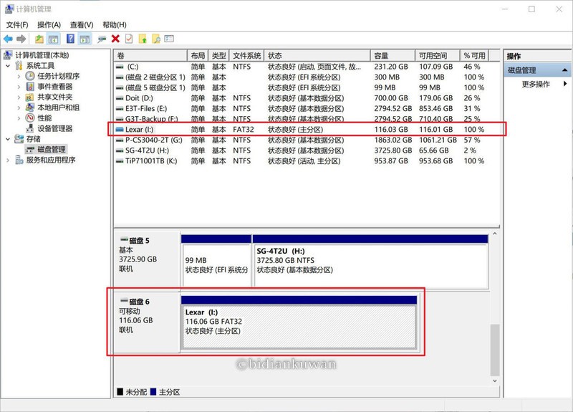Select the 任务计划程序 clock icon

tap(30, 76)
